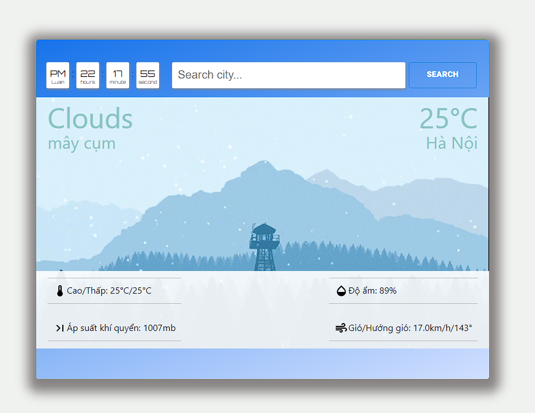Click the water droplet icon for Độ ẩm
535x413 pixels.
coord(340,291)
